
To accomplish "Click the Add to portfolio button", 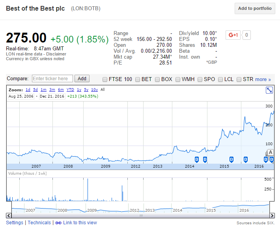I will point(255,8).
